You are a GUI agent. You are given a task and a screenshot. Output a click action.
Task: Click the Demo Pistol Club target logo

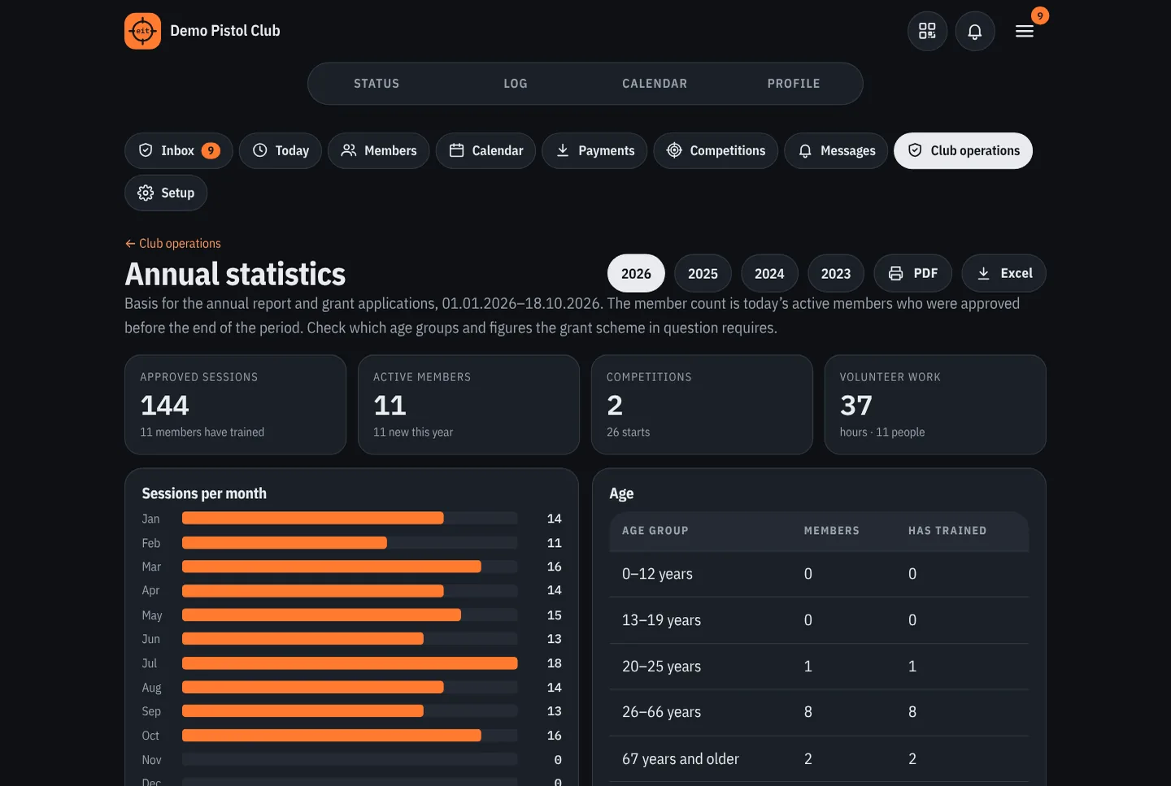(x=142, y=31)
